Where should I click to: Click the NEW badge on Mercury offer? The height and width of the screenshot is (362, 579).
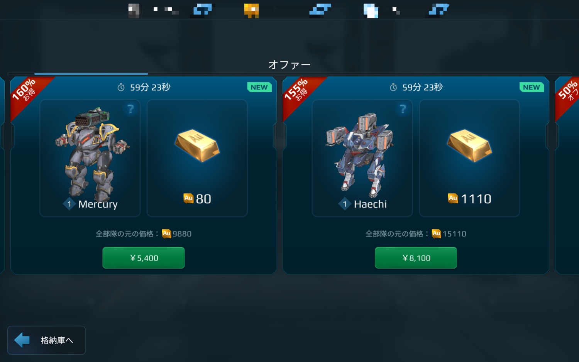click(x=259, y=87)
